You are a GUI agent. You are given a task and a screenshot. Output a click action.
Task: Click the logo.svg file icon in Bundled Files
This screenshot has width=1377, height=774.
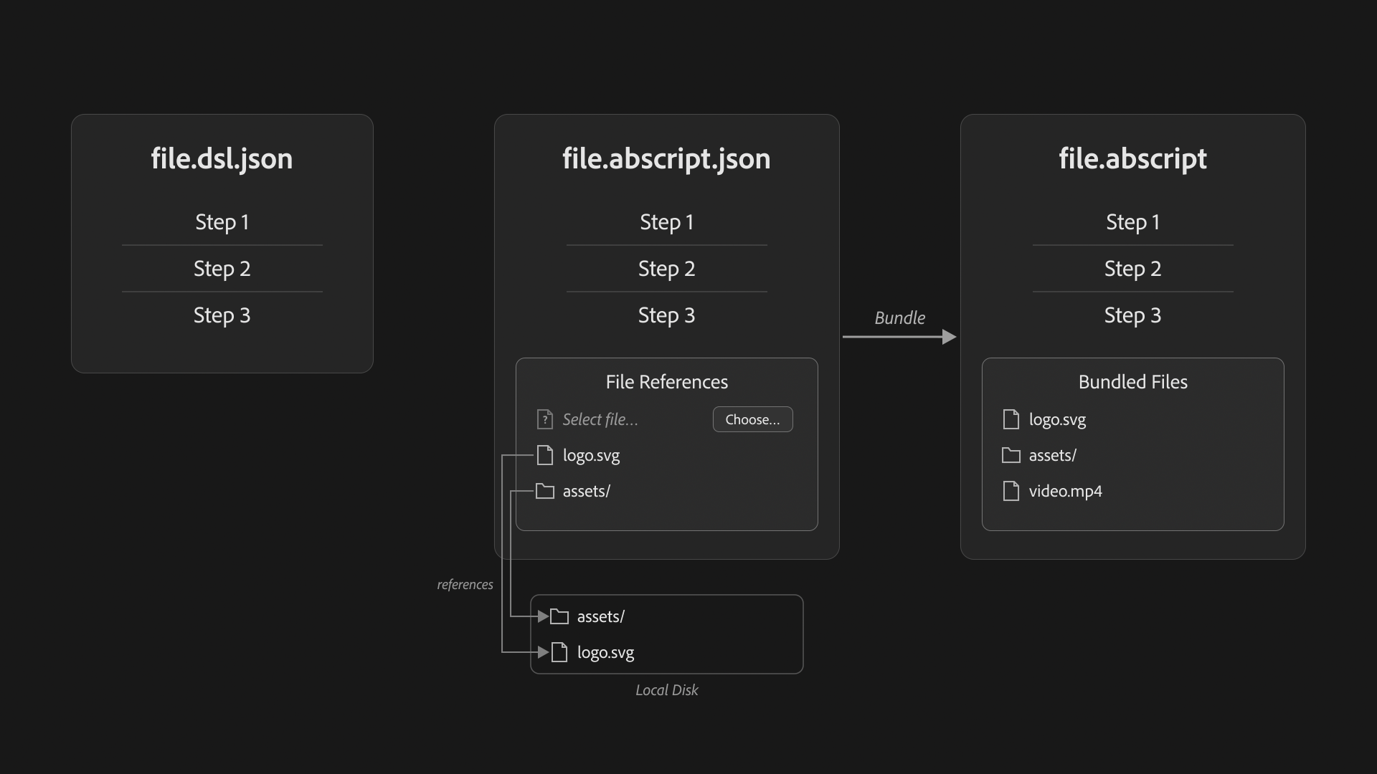click(1011, 419)
